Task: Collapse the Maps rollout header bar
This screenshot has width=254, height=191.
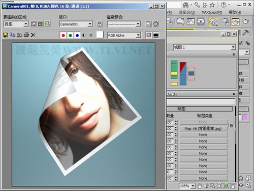Action: pos(199,109)
